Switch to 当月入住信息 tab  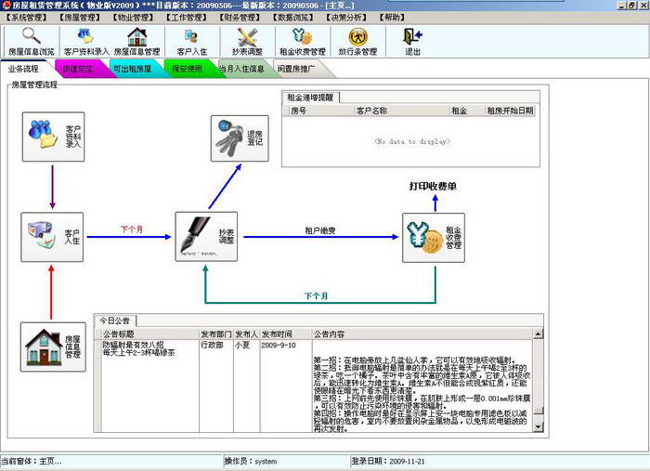[x=241, y=69]
